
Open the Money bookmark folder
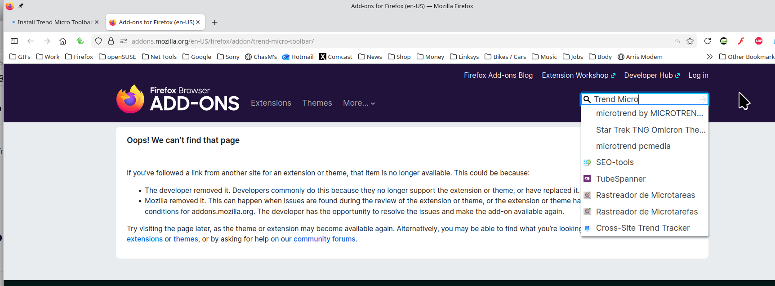tap(430, 57)
